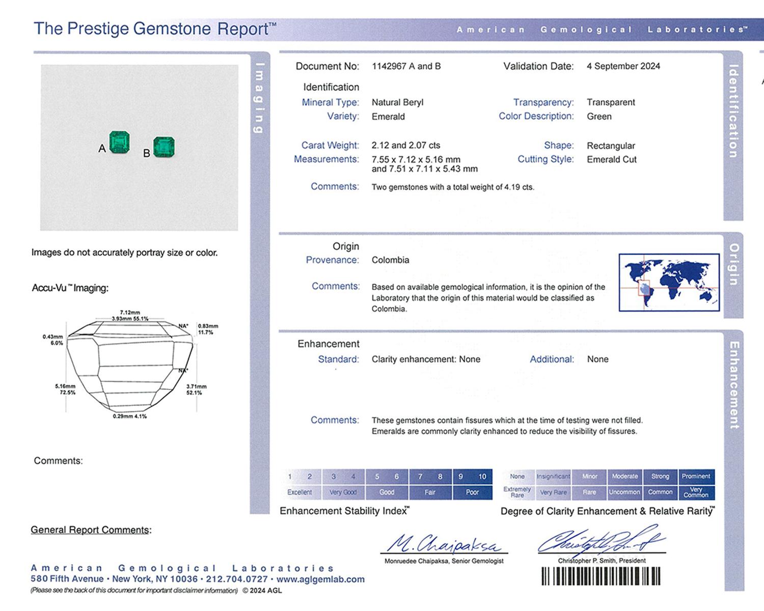Click total weight of 4.19 cts comment
The image size is (764, 611).
pos(453,187)
